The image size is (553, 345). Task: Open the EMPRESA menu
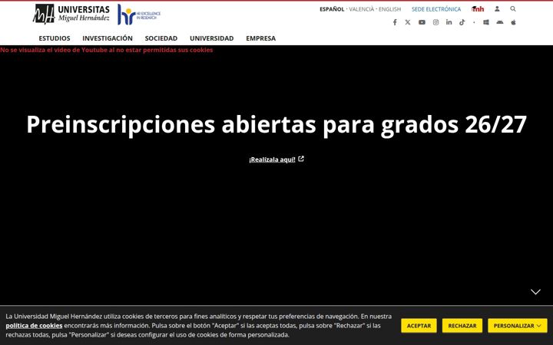pos(261,38)
